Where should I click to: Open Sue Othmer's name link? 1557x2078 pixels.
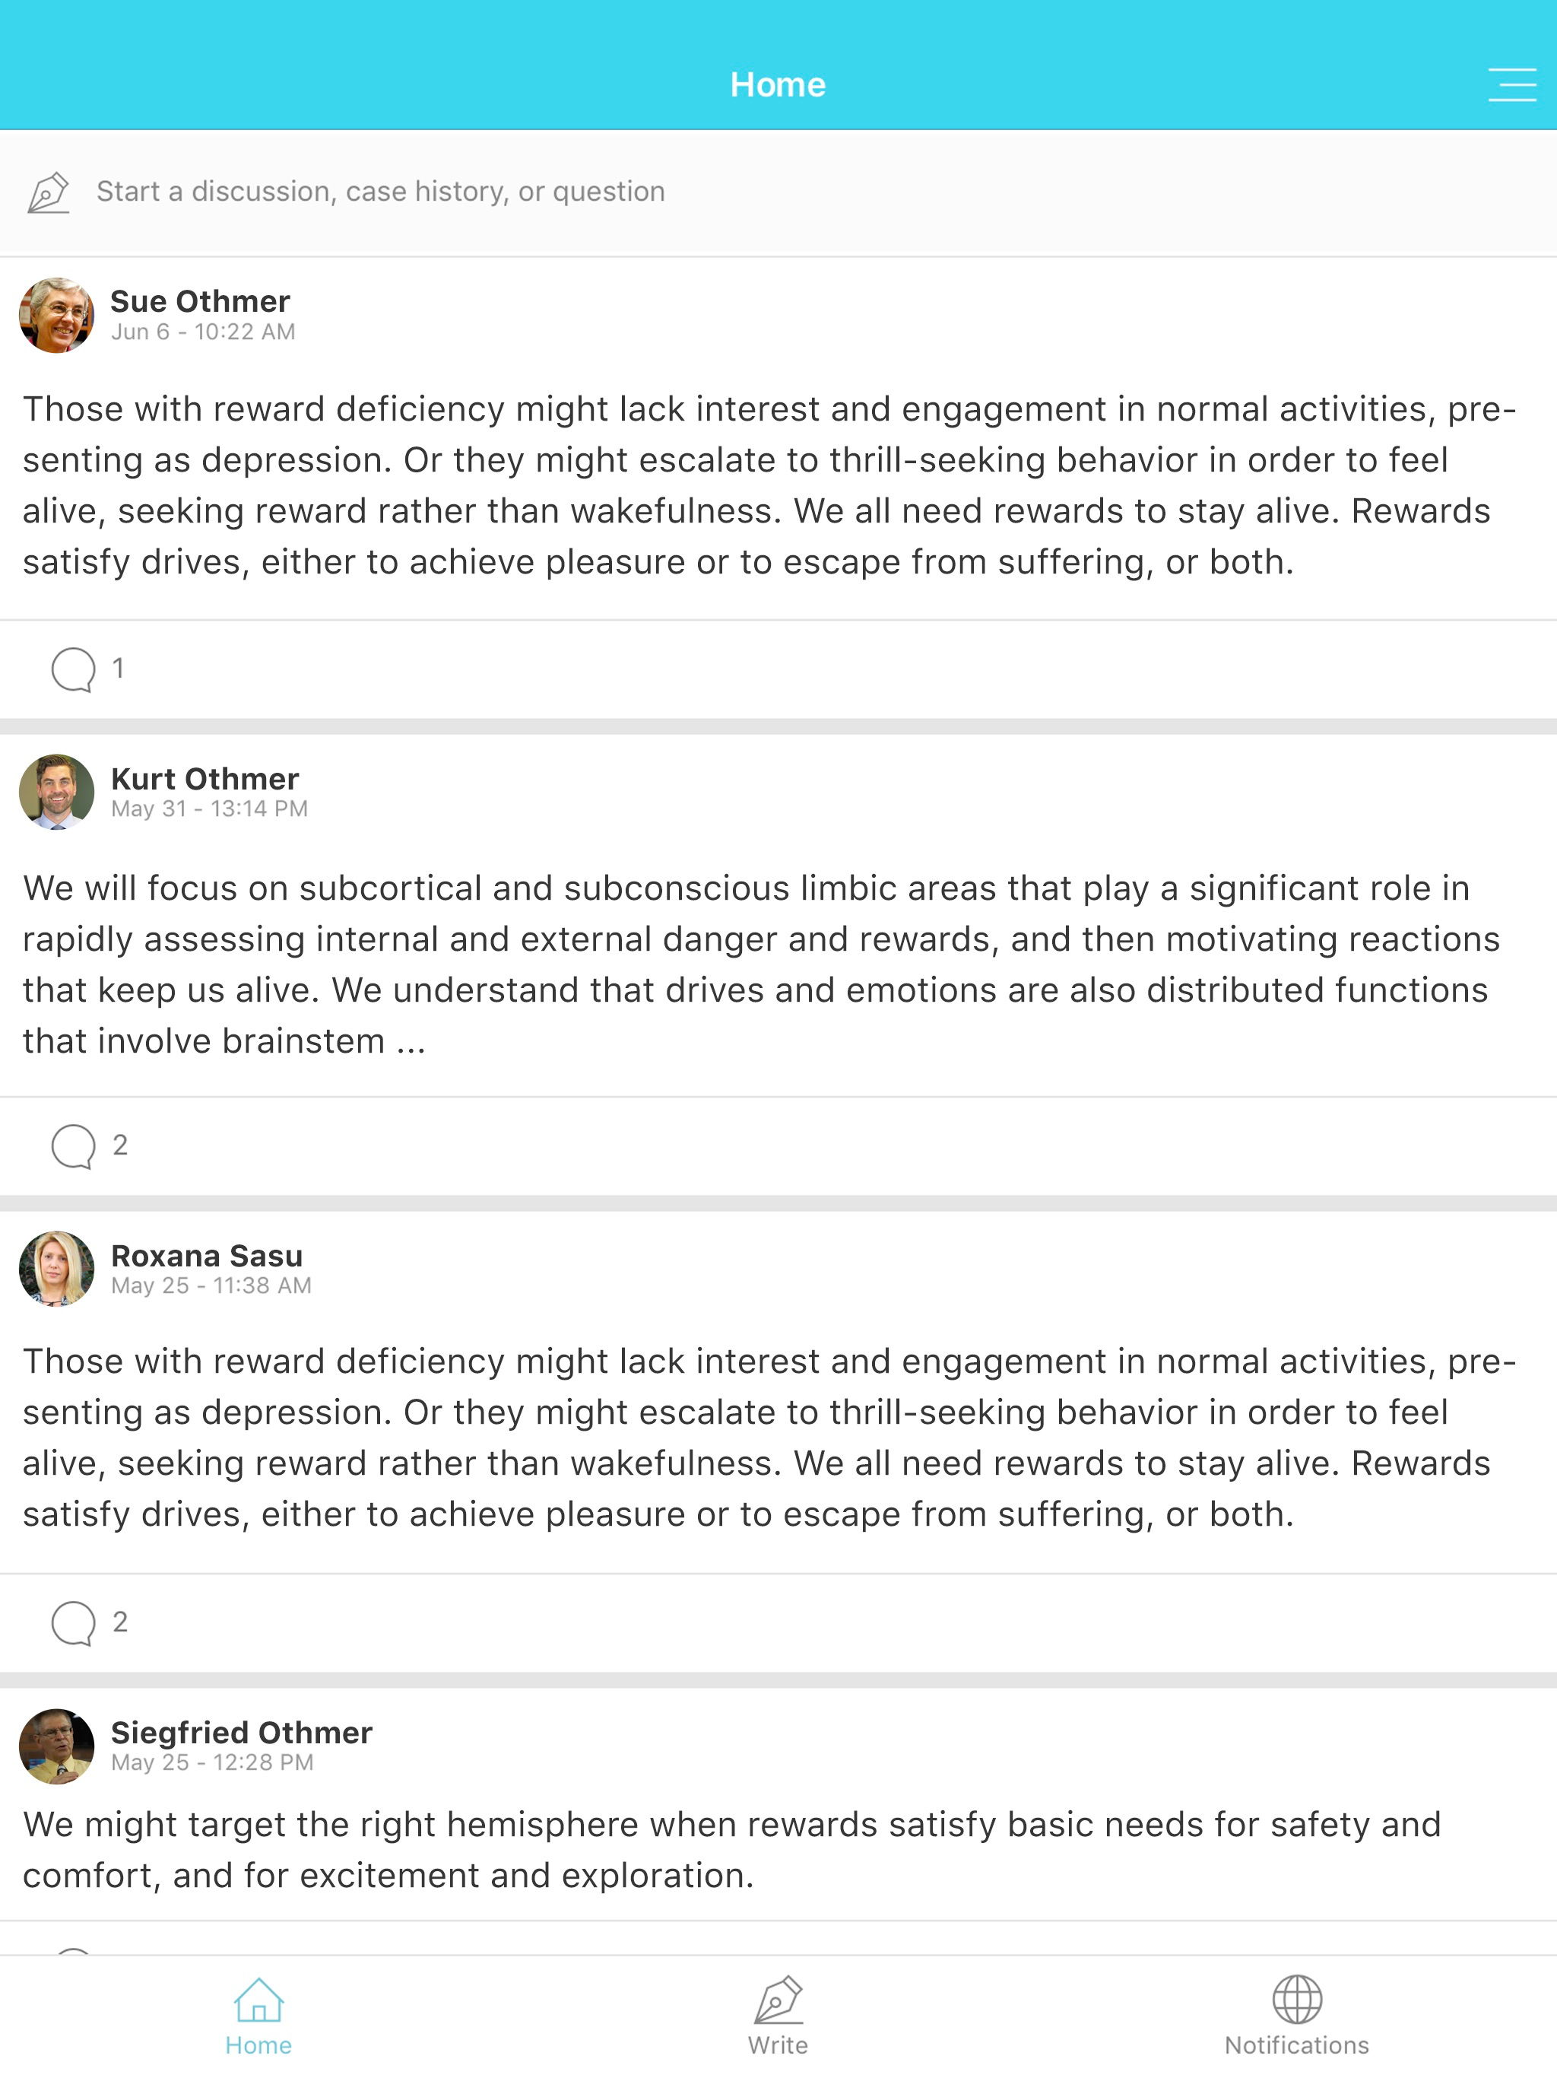pos(200,301)
